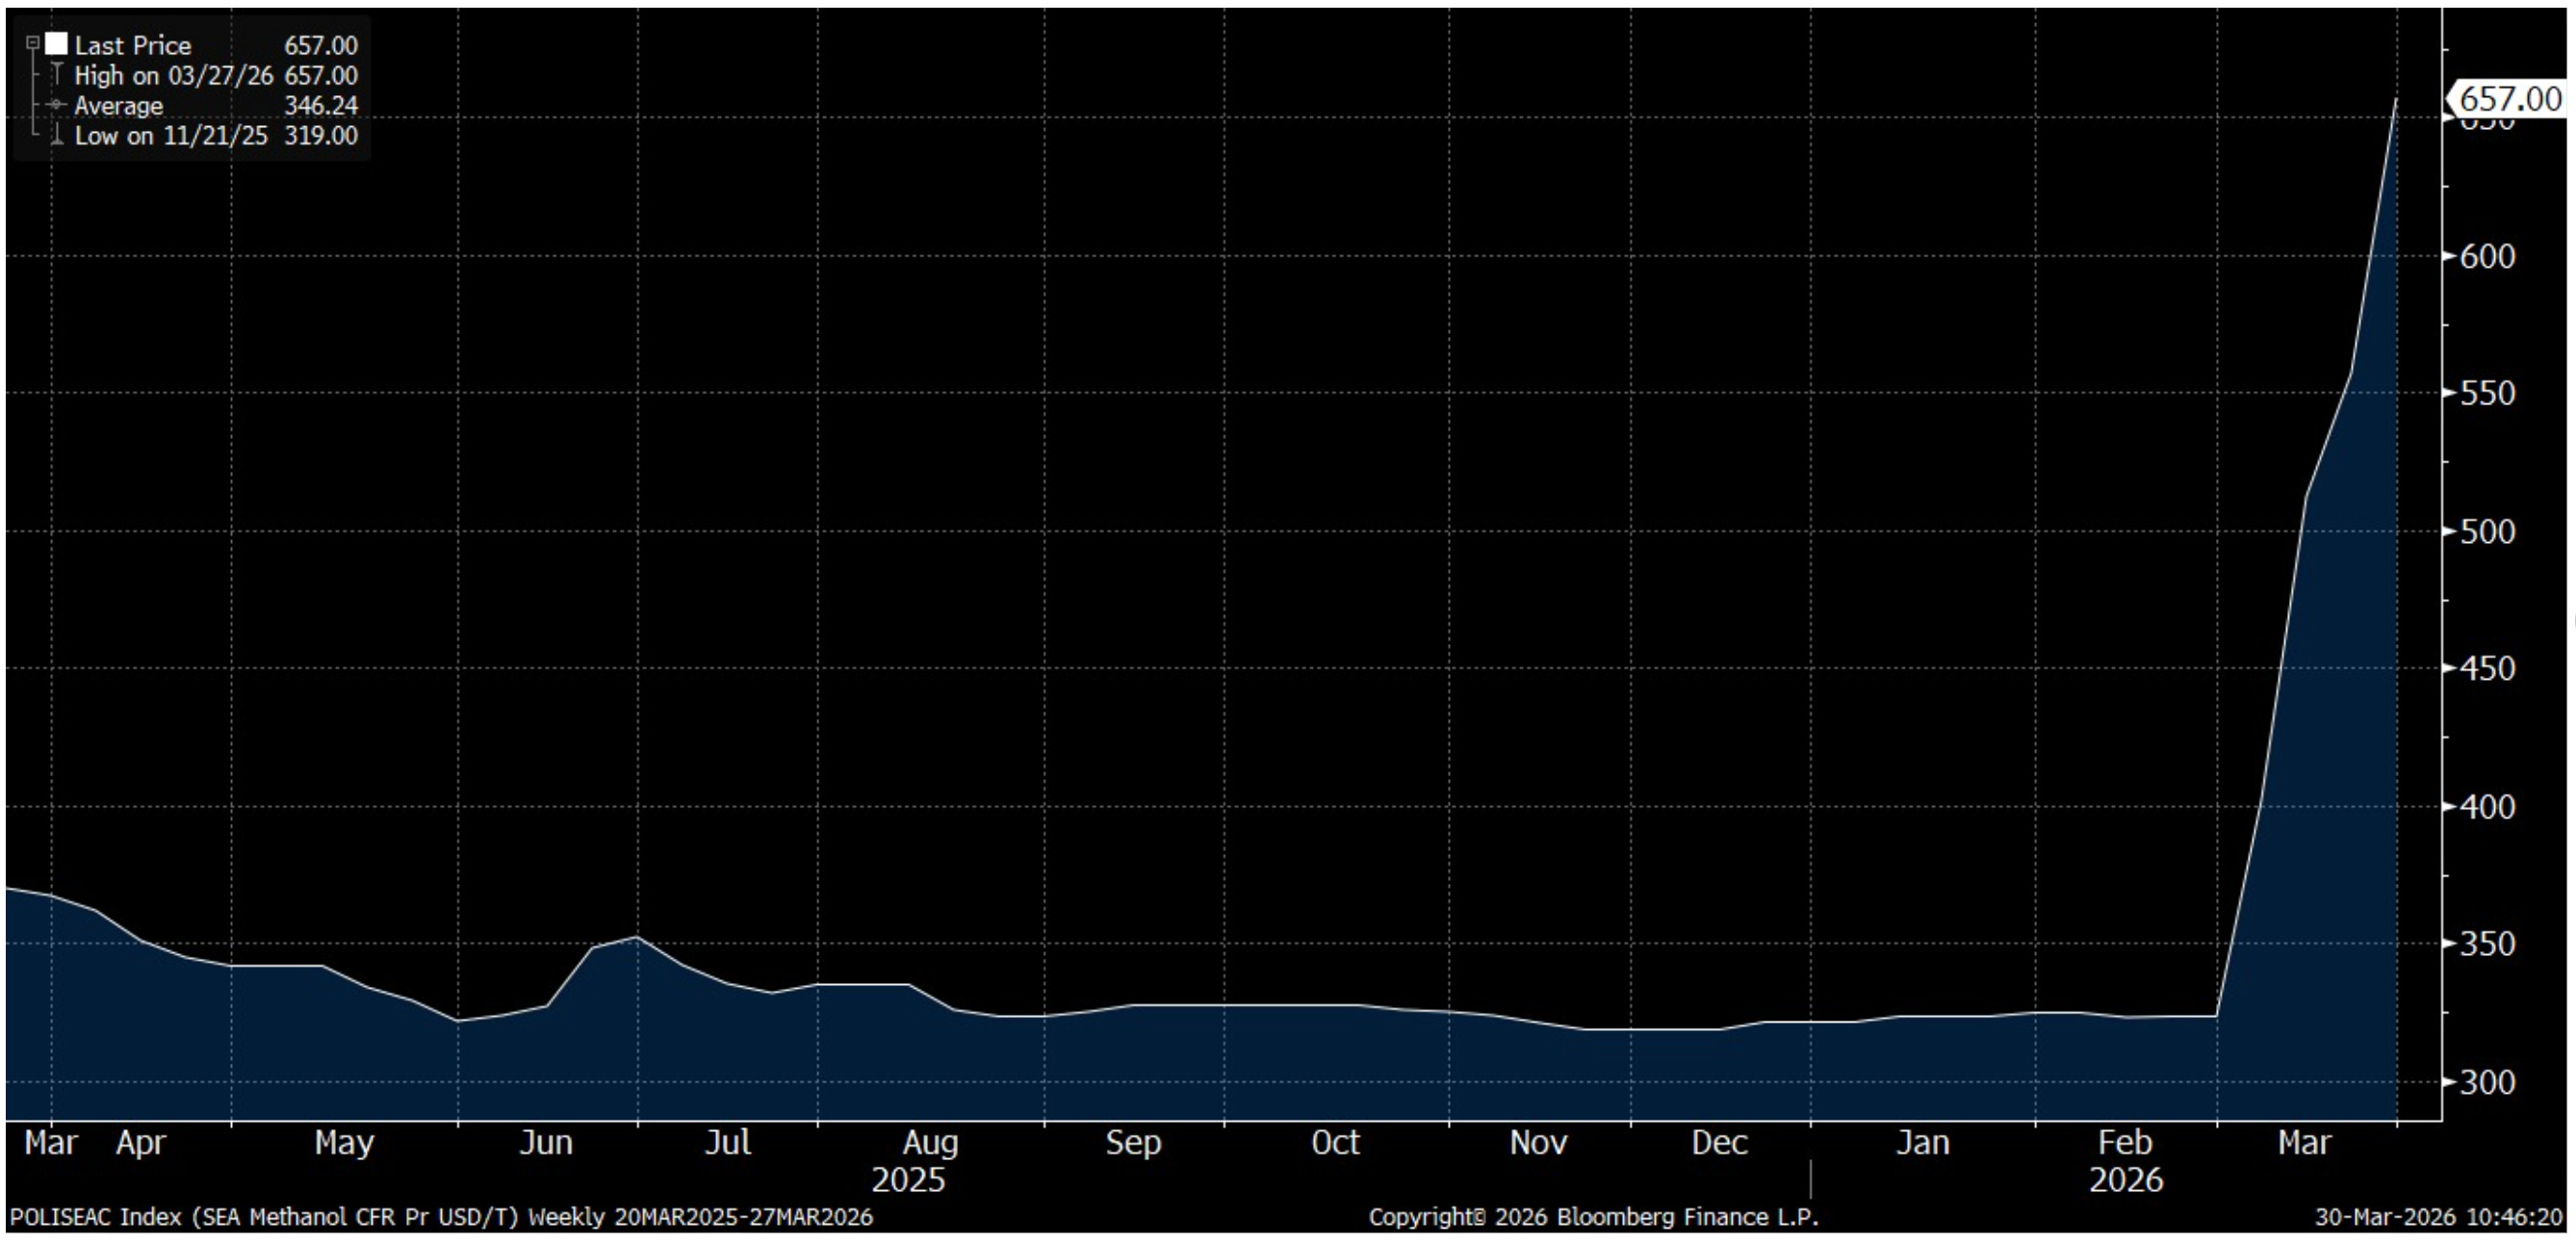
Task: Click the 450 label on the price axis
Action: [2487, 668]
